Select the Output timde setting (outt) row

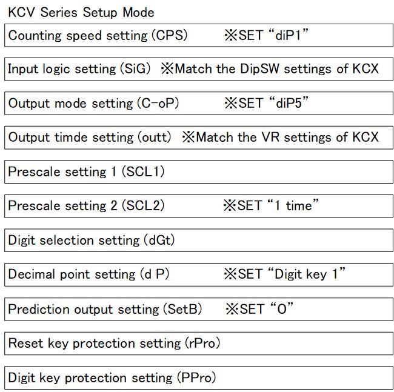[199, 138]
